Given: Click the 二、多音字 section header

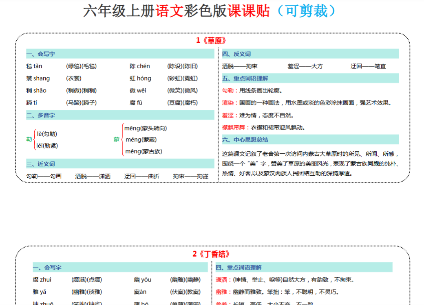Looking at the screenshot, I should point(41,115).
